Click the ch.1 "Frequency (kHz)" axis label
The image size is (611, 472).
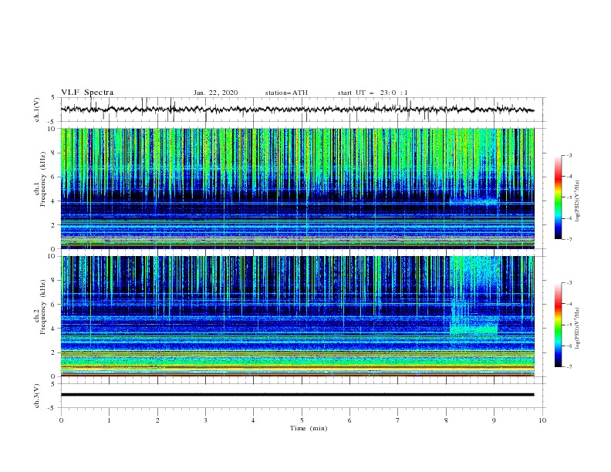43,179
